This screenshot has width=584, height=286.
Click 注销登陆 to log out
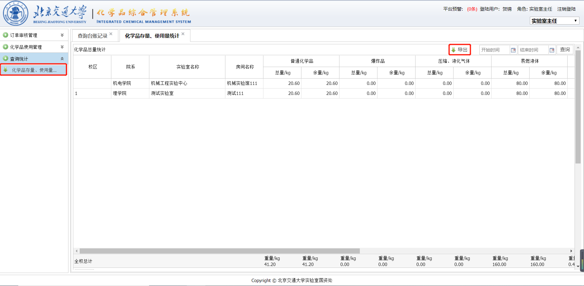coord(566,9)
